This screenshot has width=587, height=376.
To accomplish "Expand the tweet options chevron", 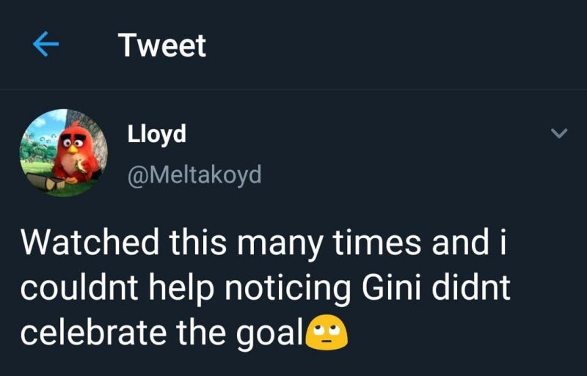I will tap(559, 133).
